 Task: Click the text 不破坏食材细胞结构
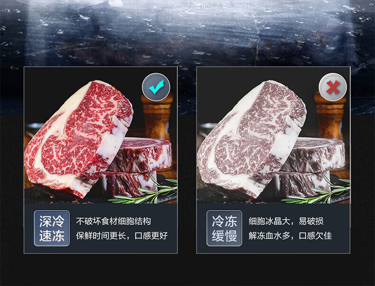pyautogui.click(x=113, y=221)
